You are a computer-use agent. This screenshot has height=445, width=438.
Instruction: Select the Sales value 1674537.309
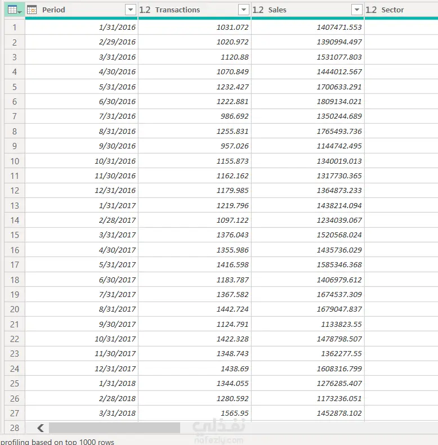[x=307, y=295]
